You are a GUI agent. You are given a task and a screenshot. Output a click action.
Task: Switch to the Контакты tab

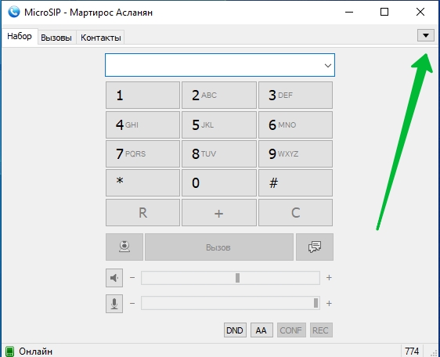click(101, 38)
